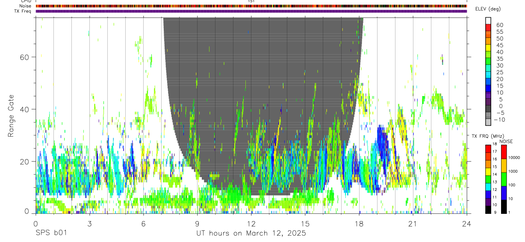Click the purple TX Freq strip above the plot
This screenshot has height=242, width=525.
[x=251, y=11]
